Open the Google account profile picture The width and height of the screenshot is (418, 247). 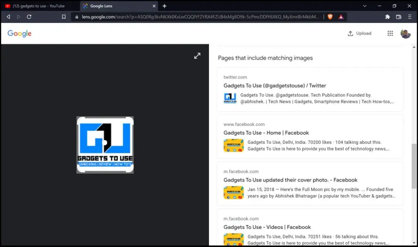tap(405, 34)
